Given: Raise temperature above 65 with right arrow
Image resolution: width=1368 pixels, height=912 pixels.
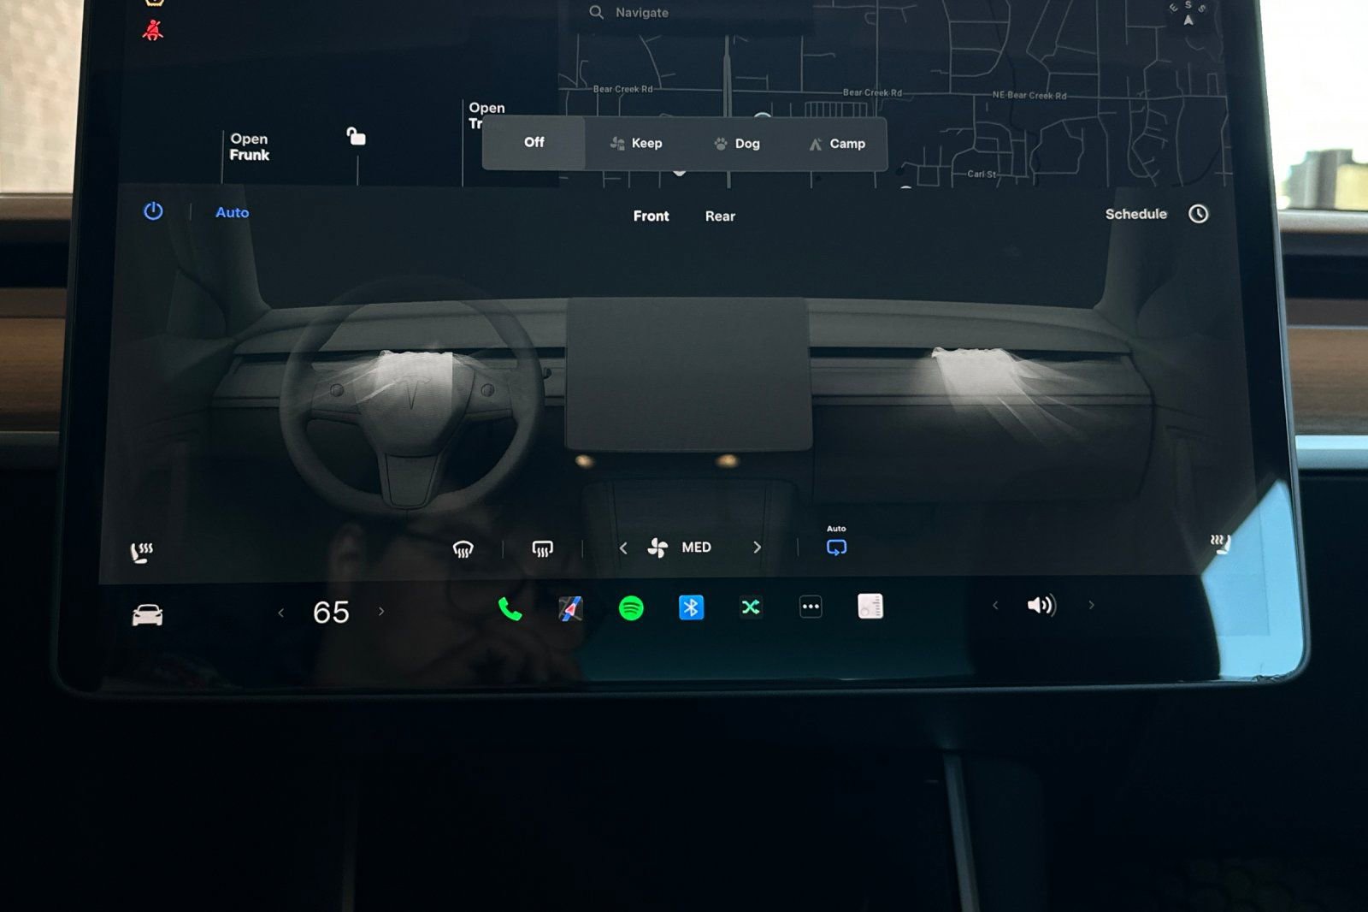Looking at the screenshot, I should click(x=381, y=612).
